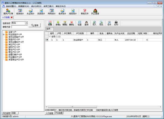Screen dimensions: 164x119
Task: Click the 搜索内容 input field
Action: click(19, 27)
